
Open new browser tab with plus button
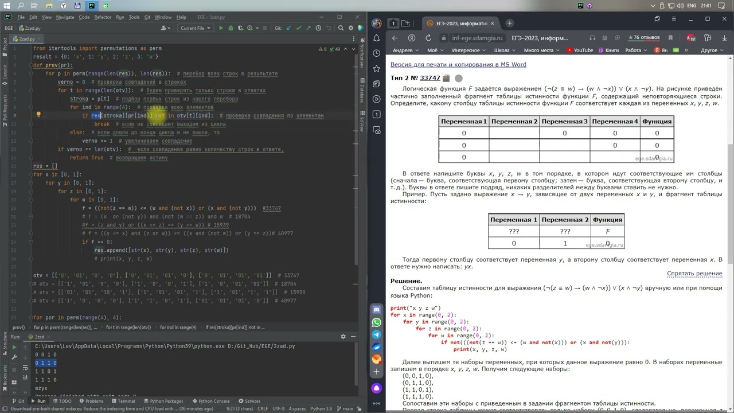510,23
